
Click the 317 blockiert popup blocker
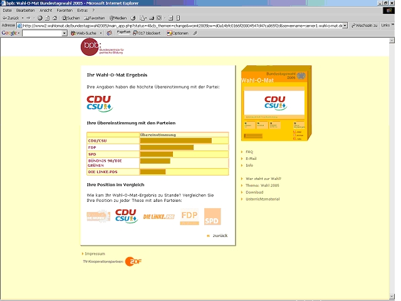click(147, 33)
